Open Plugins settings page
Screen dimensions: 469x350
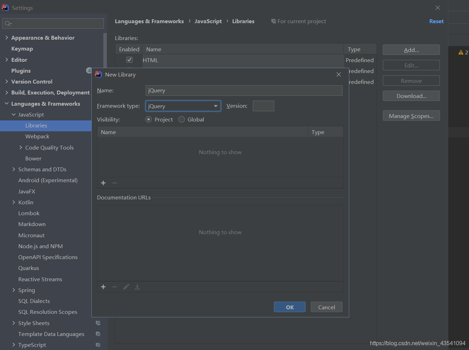click(x=21, y=71)
